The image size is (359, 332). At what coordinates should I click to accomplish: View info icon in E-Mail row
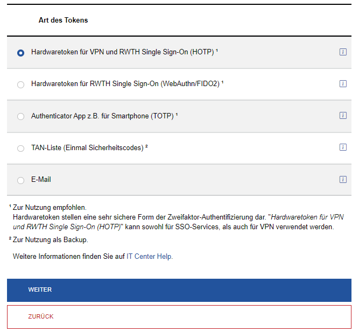click(343, 179)
